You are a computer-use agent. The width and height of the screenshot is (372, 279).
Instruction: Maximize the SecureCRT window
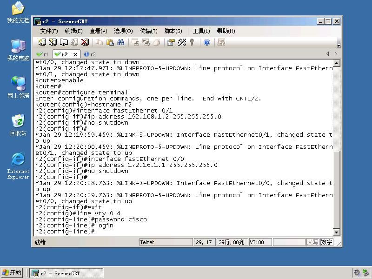point(328,21)
